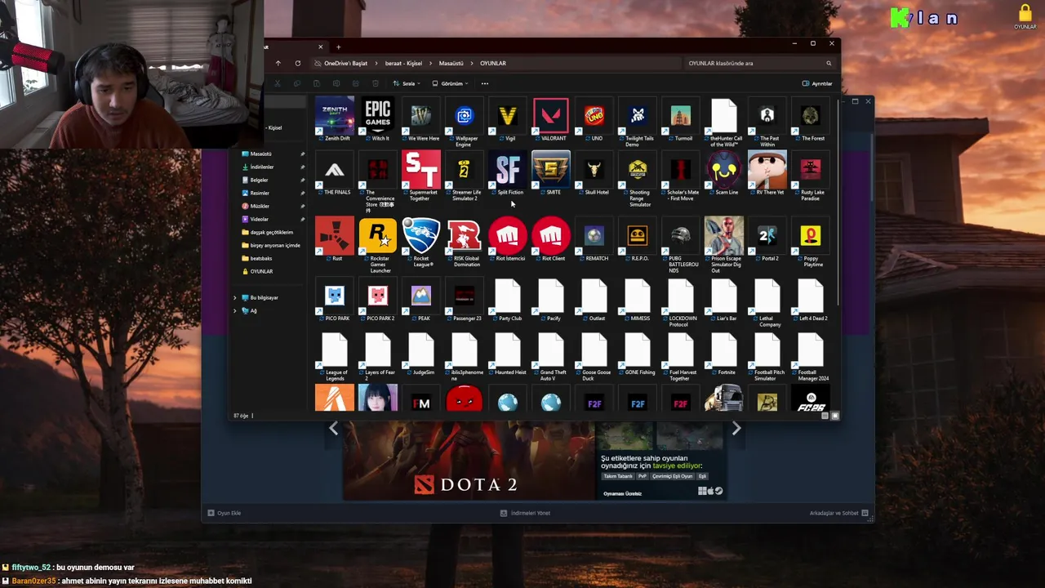Image resolution: width=1045 pixels, height=588 pixels.
Task: Select the PEAK game icon
Action: click(421, 300)
